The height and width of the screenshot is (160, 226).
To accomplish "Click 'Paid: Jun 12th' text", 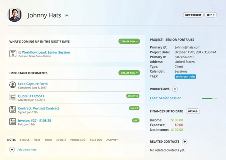I will (x=26, y=124).
